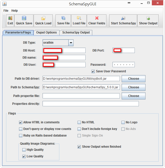Toggle Show Output when finished checkbox
The width and height of the screenshot is (165, 168).
pyautogui.click(x=79, y=147)
